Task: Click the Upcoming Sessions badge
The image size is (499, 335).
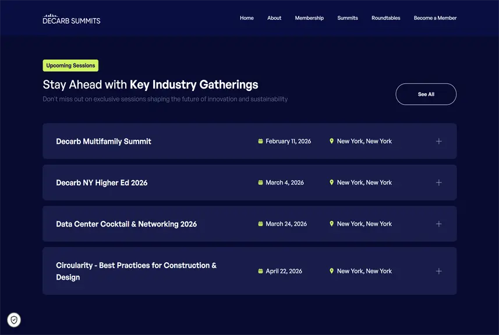Action: click(70, 65)
